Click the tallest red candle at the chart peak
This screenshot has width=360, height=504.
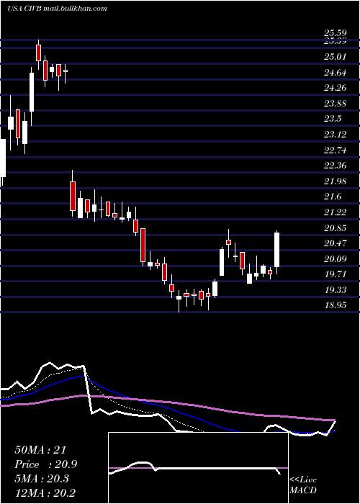(x=39, y=53)
